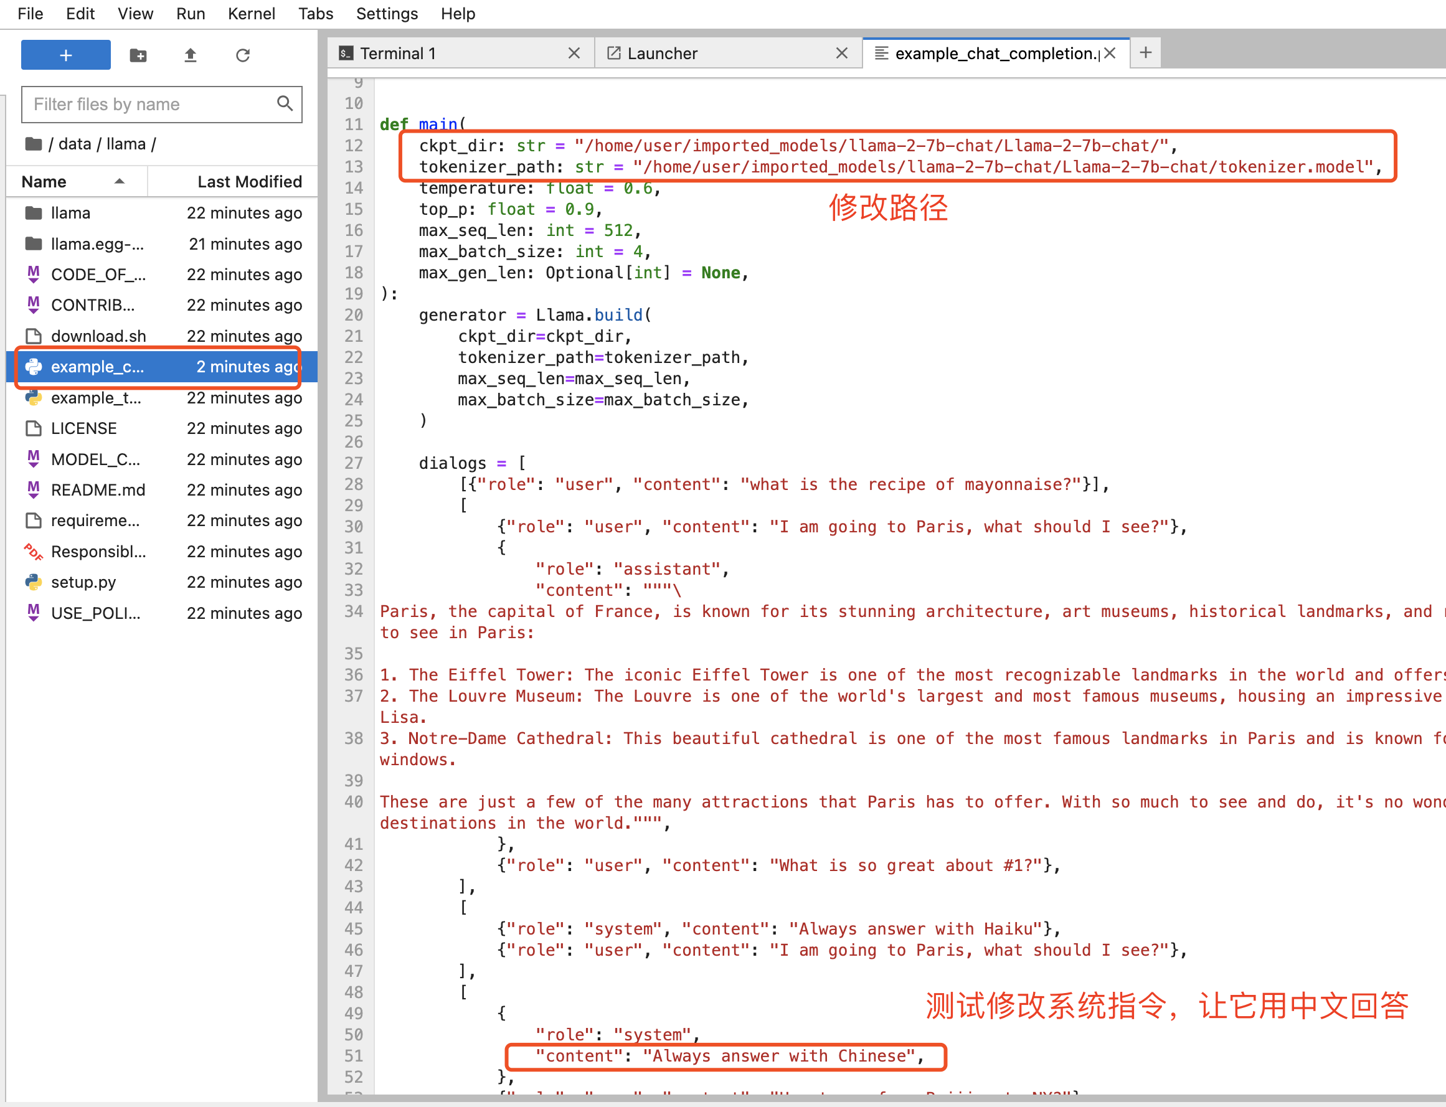Click the data breadcrumb link

[x=75, y=144]
